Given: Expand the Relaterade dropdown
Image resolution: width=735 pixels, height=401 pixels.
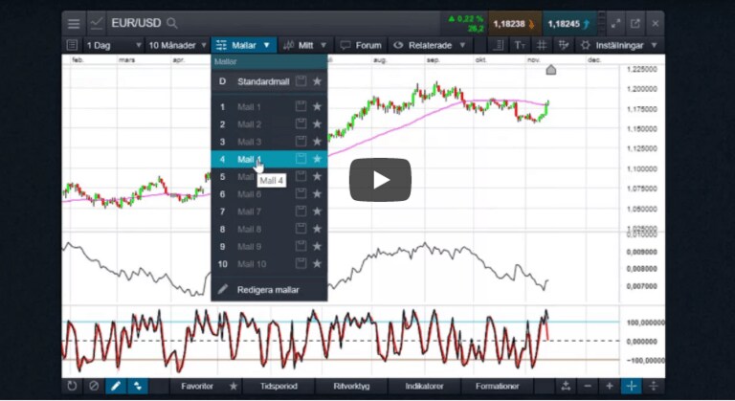Looking at the screenshot, I should coord(430,45).
